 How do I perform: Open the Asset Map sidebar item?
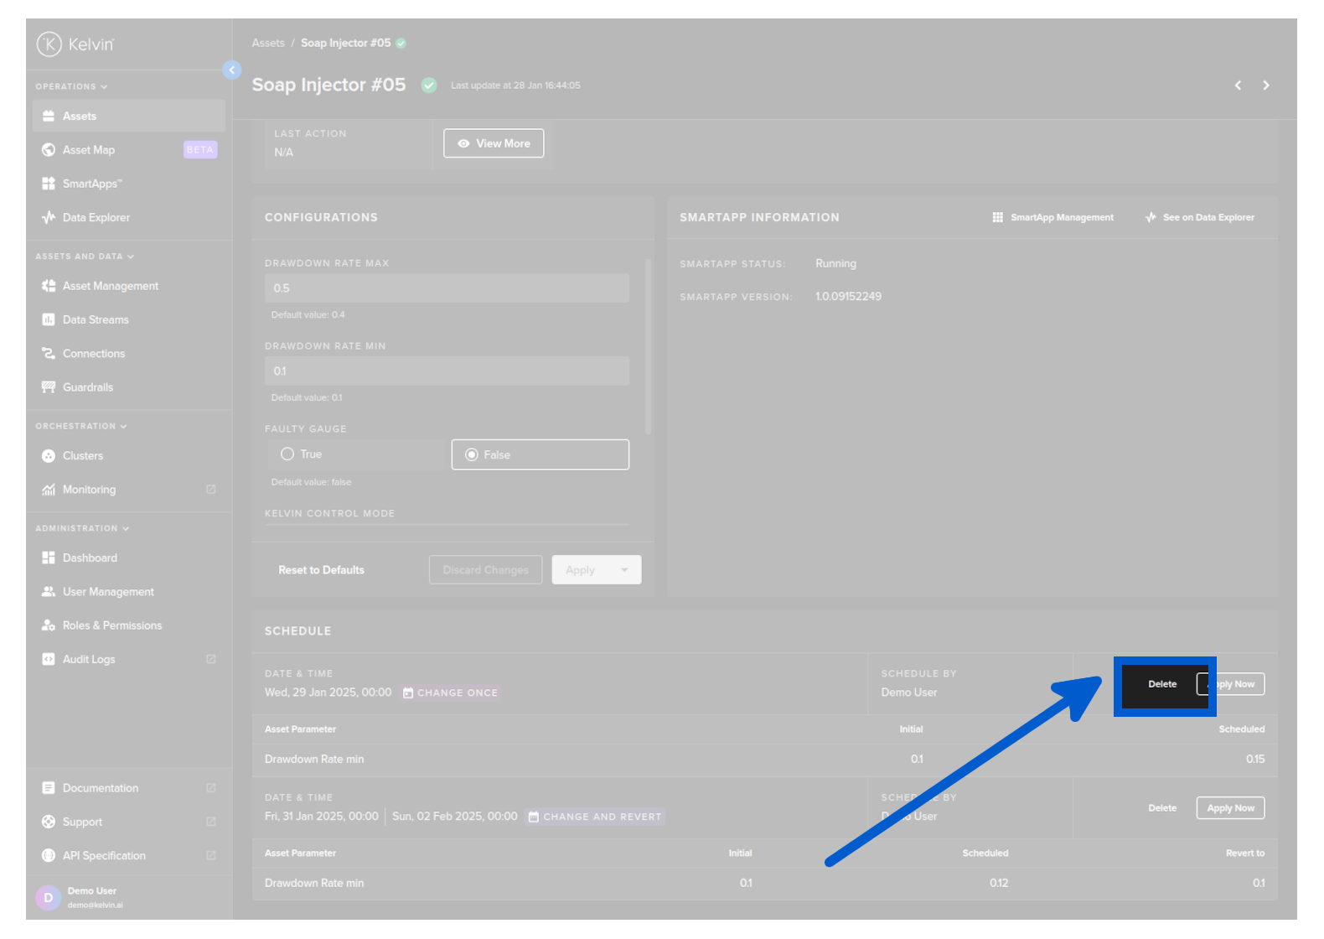tap(89, 150)
